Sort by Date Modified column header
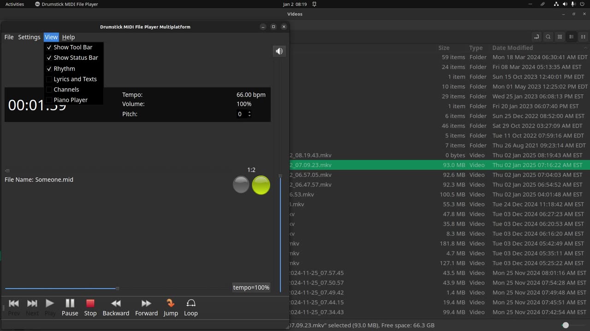Screen dimensions: 590x331 [513, 48]
